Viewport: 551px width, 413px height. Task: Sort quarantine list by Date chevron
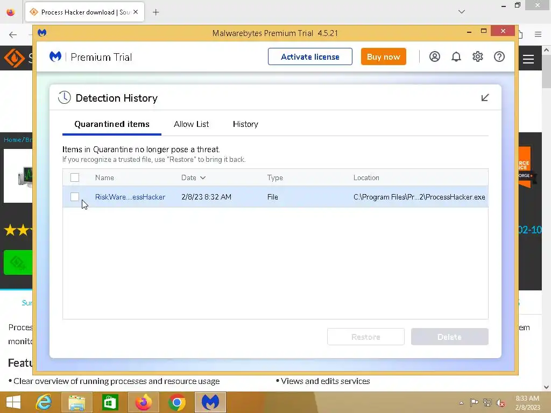click(x=203, y=177)
